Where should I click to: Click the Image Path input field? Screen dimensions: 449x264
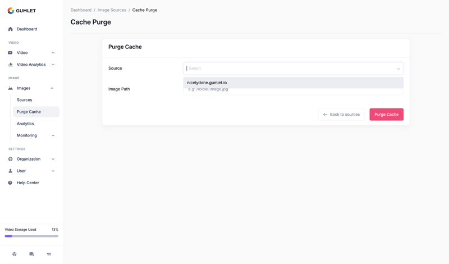tap(294, 92)
